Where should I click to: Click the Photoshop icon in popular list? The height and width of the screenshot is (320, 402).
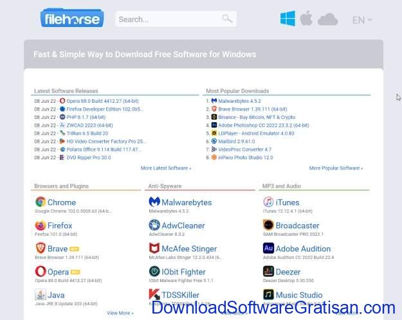coord(214,125)
